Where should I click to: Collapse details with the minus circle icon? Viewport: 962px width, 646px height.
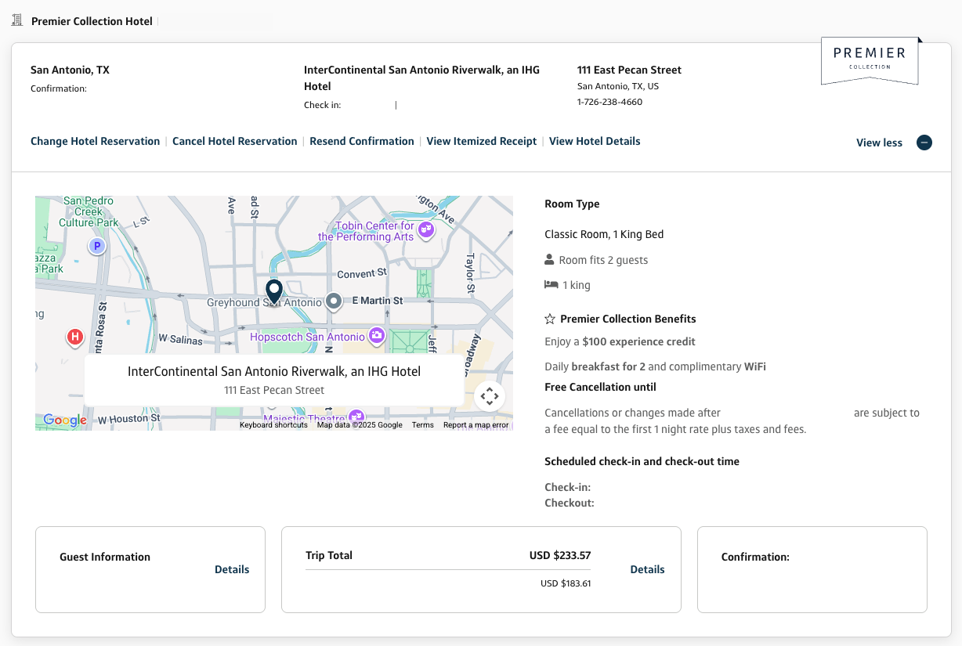(x=924, y=143)
